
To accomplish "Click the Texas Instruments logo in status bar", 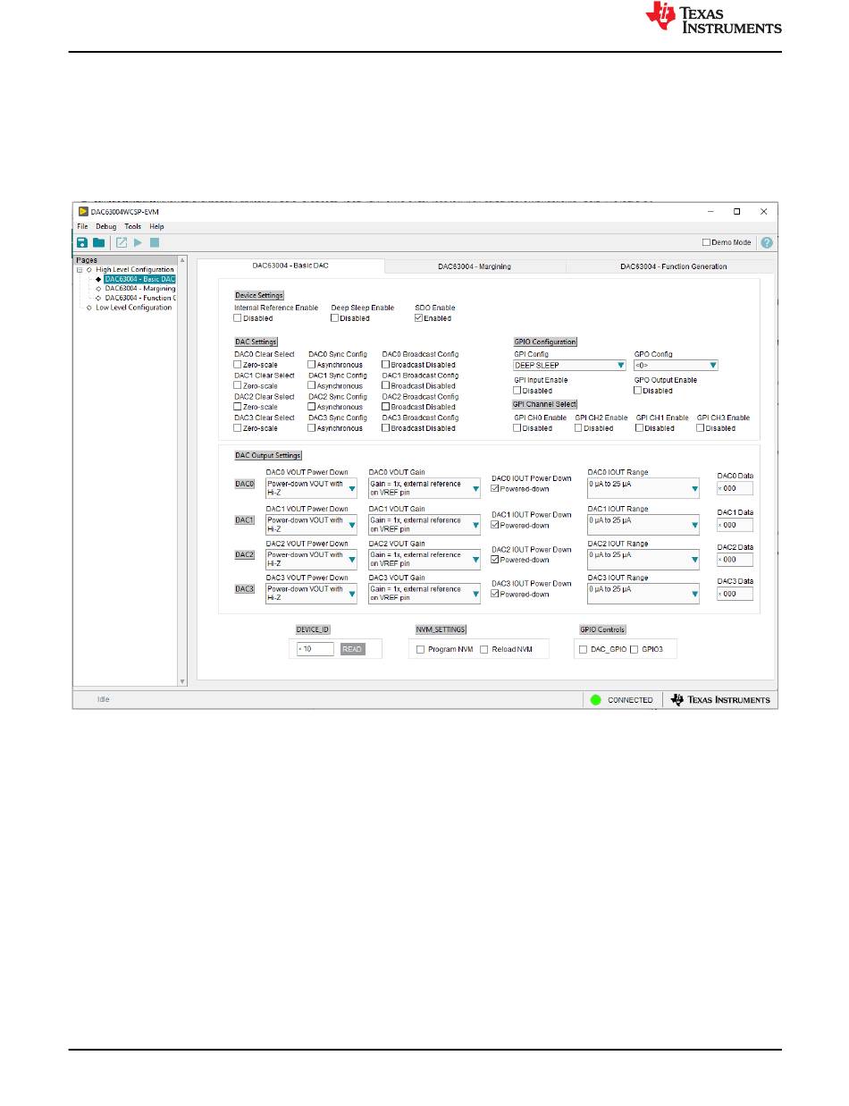I will pyautogui.click(x=719, y=699).
